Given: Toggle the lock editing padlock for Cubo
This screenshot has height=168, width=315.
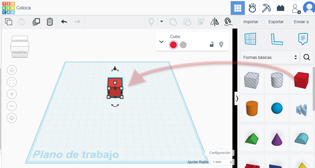Looking at the screenshot, I should (x=212, y=44).
